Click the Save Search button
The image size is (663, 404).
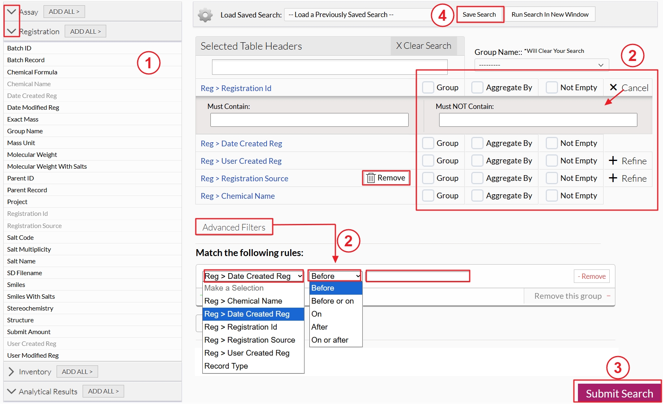point(479,15)
